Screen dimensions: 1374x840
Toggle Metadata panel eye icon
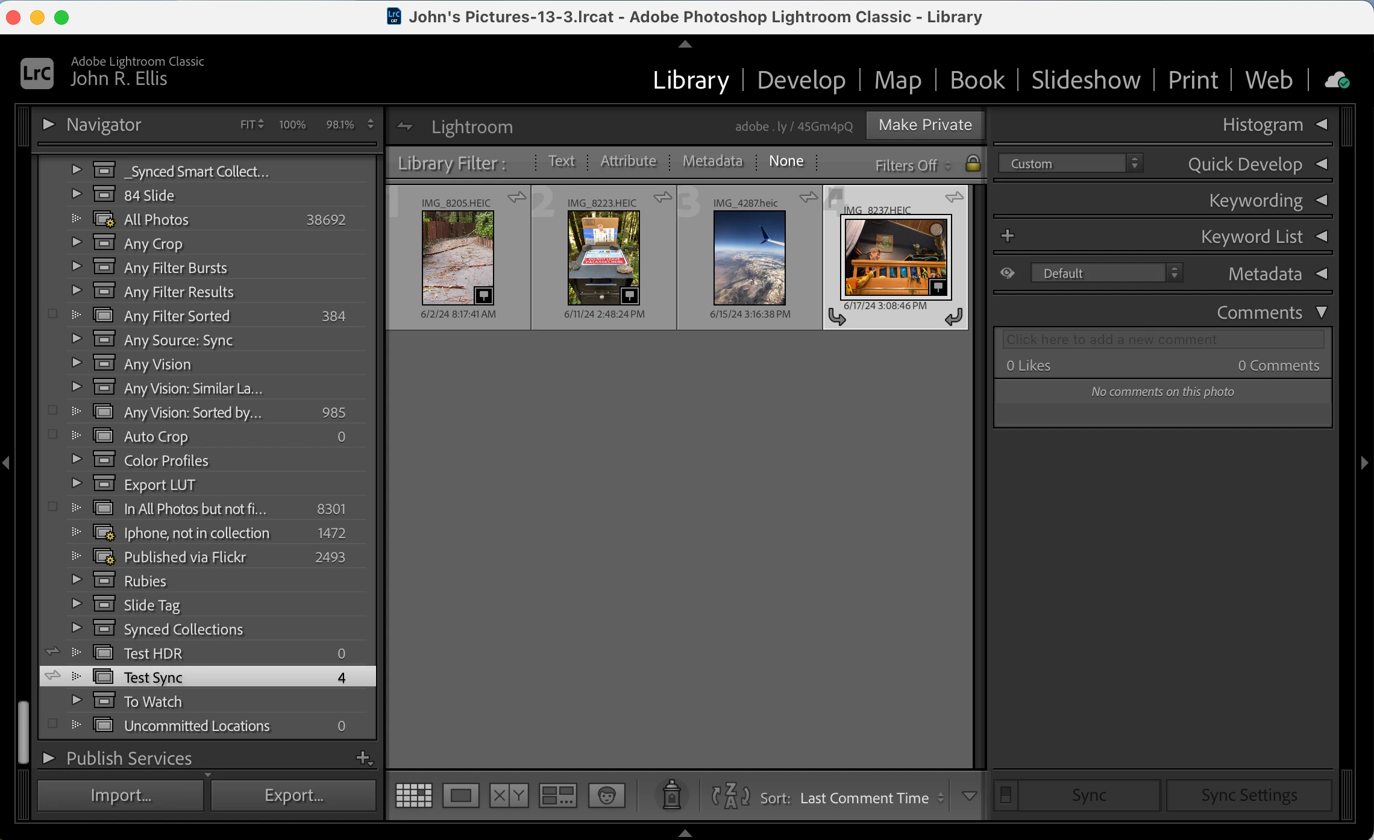coord(1007,273)
